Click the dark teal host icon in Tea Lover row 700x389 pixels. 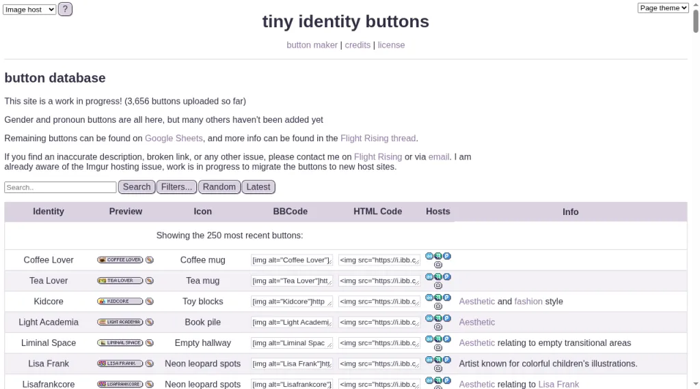[x=438, y=276]
